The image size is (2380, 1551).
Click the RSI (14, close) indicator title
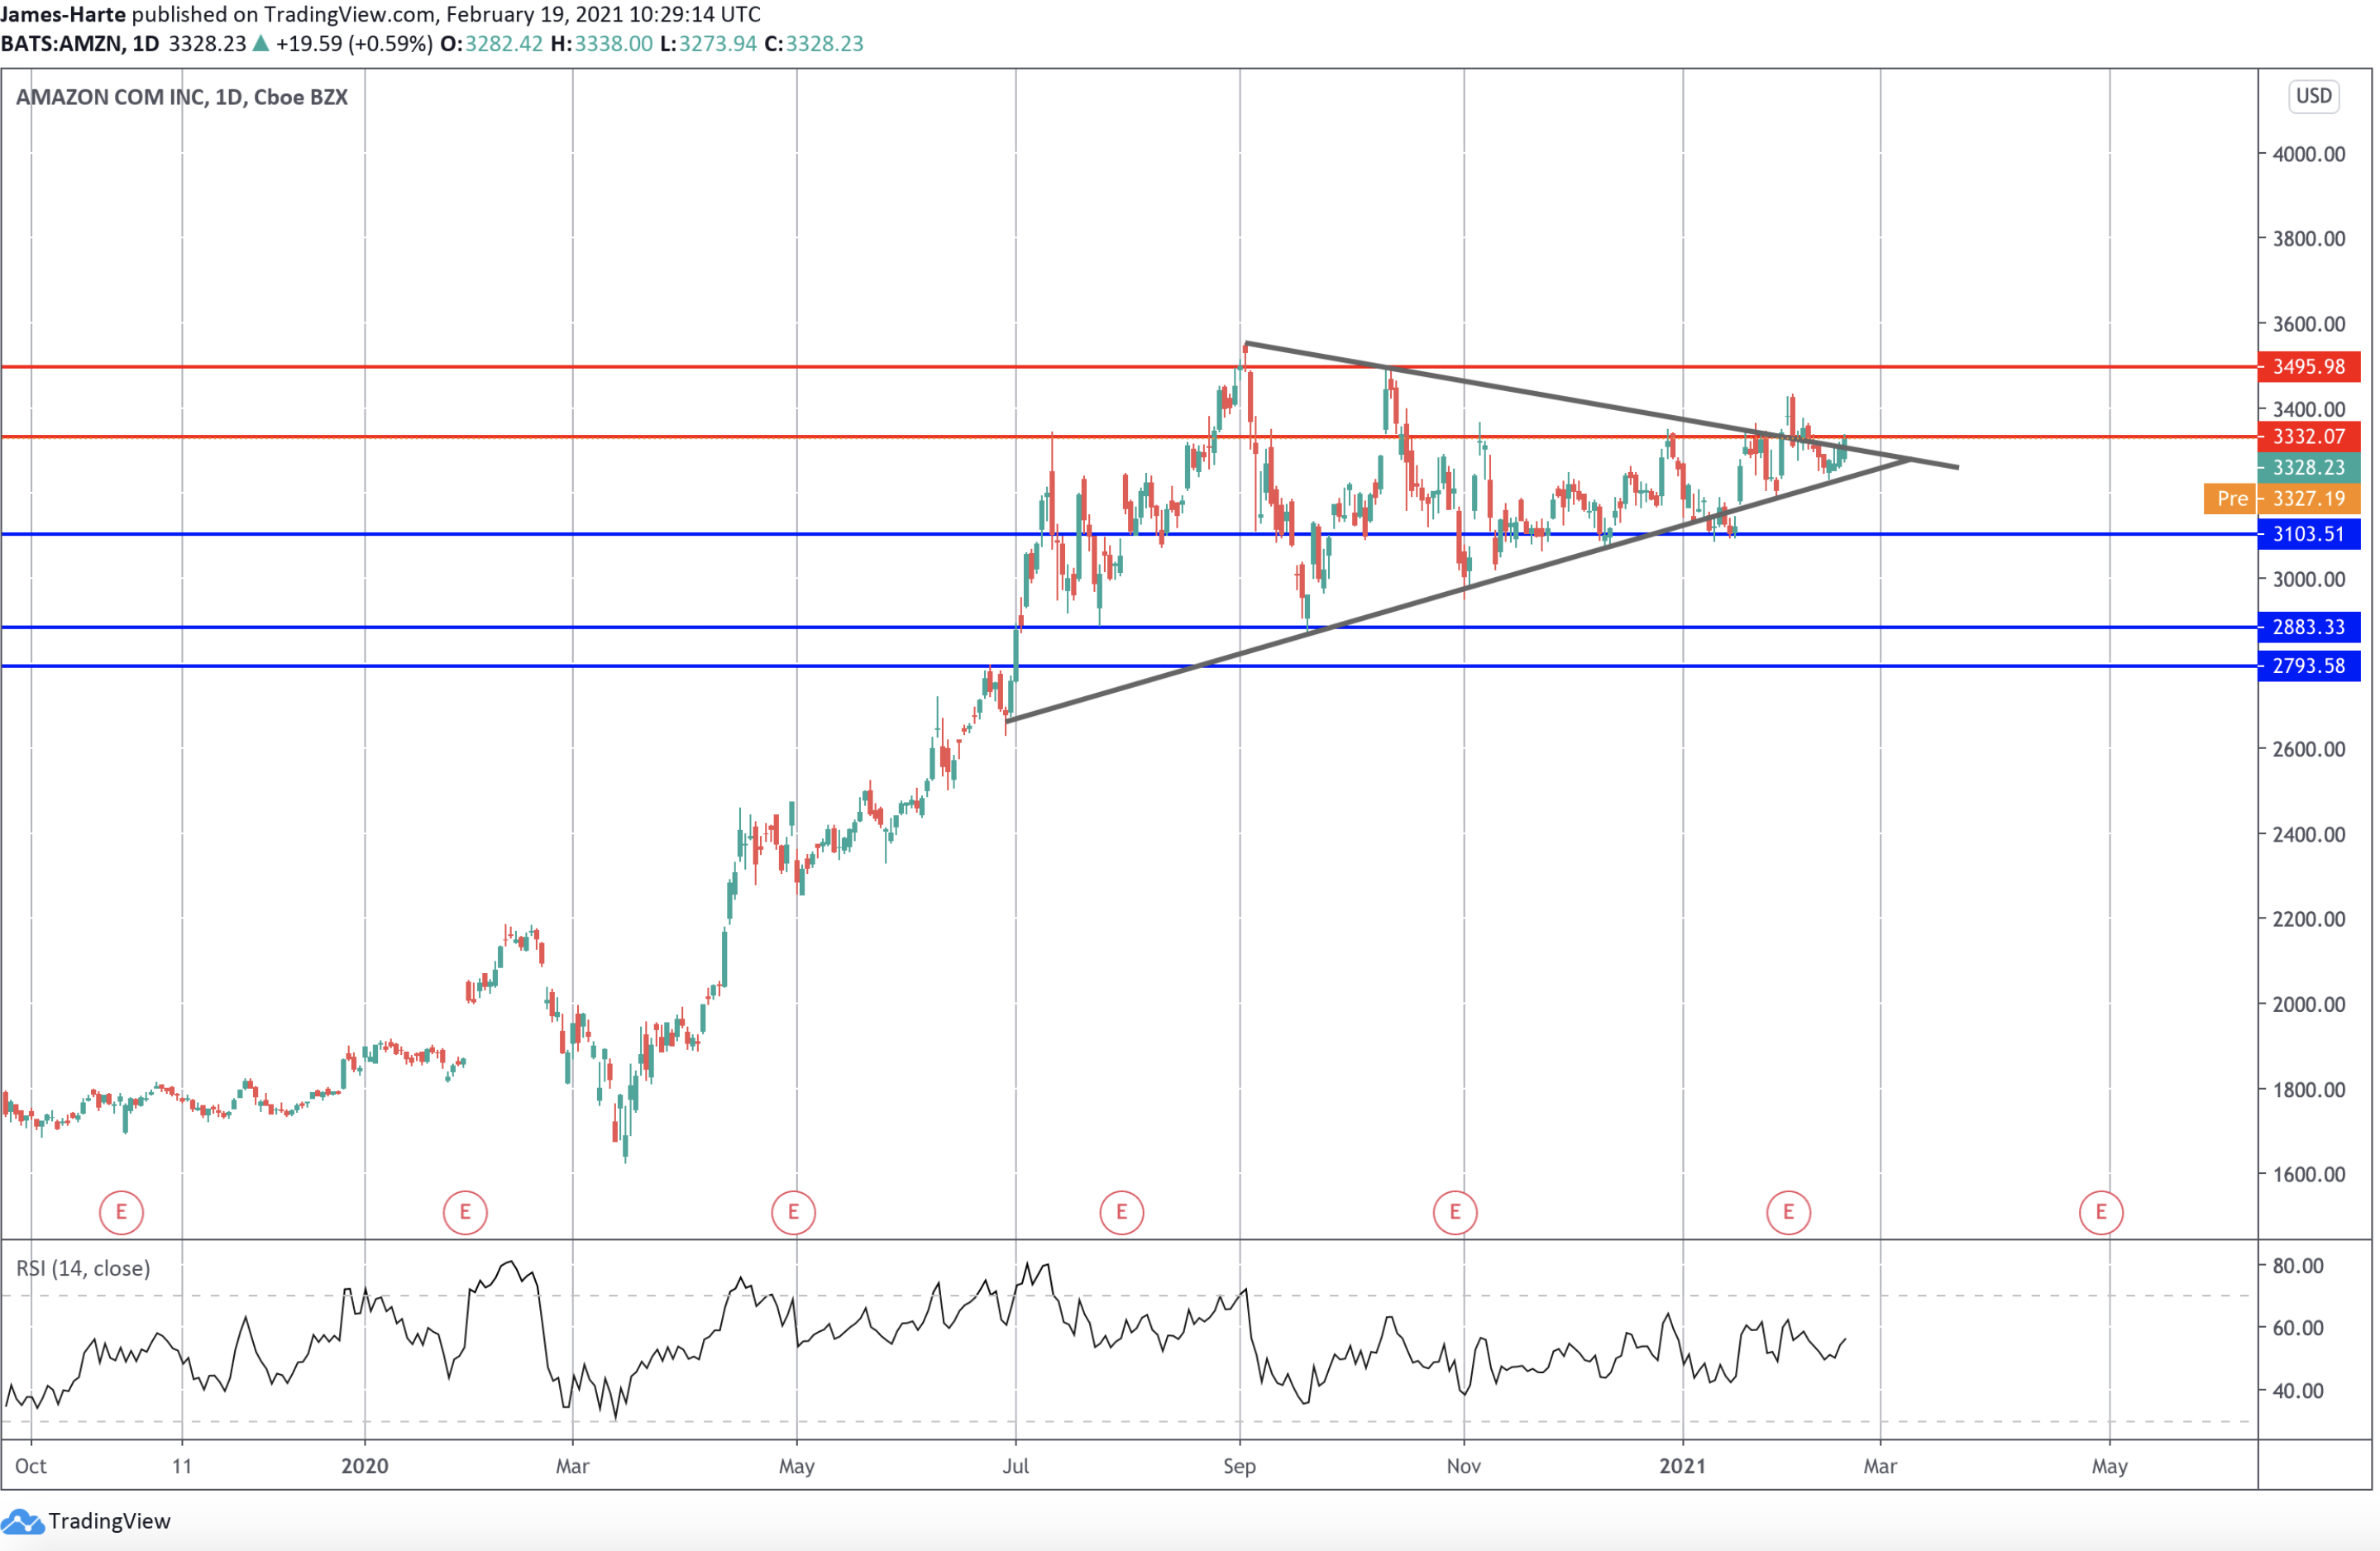[83, 1268]
